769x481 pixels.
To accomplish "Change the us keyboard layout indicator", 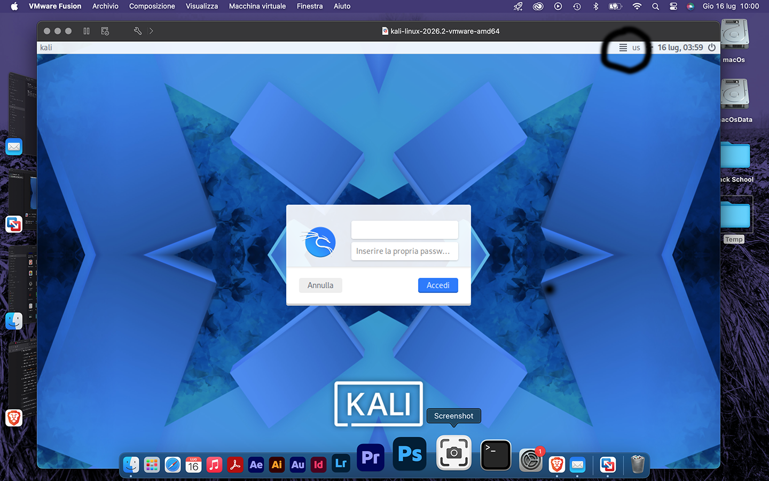I will [636, 48].
